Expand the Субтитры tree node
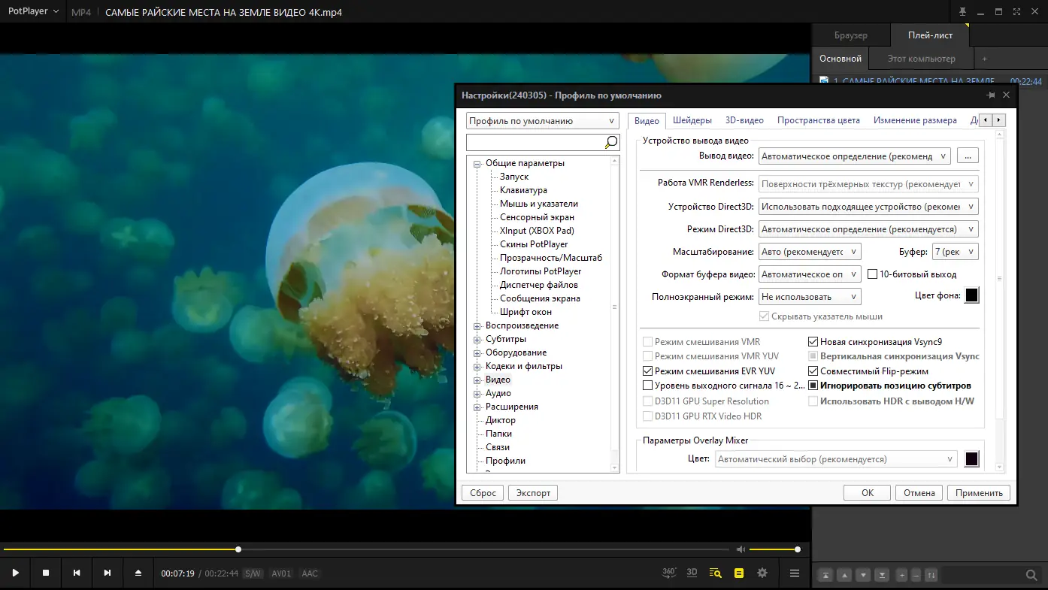This screenshot has width=1048, height=590. tap(477, 340)
